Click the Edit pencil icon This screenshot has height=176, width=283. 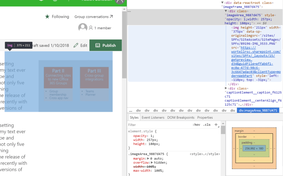point(76,45)
